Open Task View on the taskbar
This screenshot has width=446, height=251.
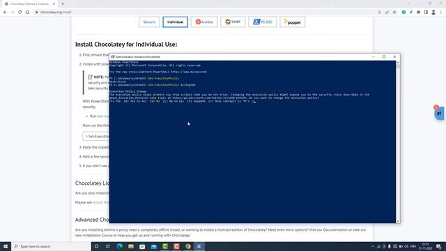coord(108,246)
